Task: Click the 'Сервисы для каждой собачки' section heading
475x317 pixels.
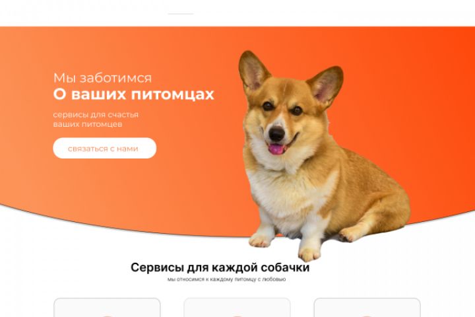Action: click(x=220, y=267)
